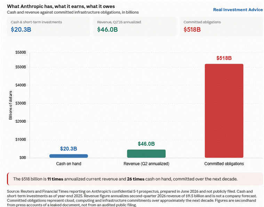Screen dimensions: 264x207
Task: Click the $100B y-axis tick label
Action: (21, 139)
